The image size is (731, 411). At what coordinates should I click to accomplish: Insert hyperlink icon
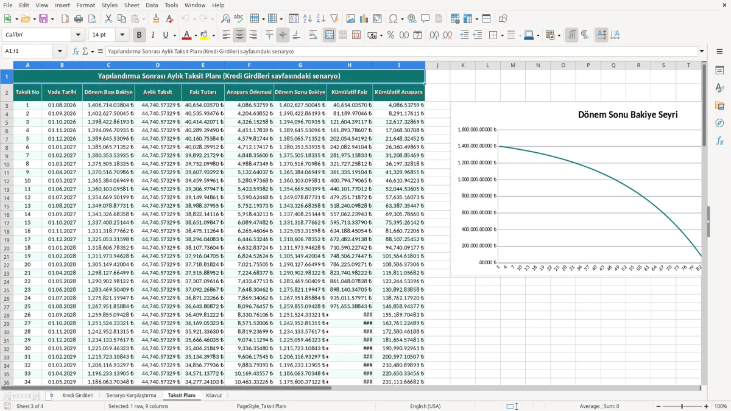pyautogui.click(x=412, y=19)
